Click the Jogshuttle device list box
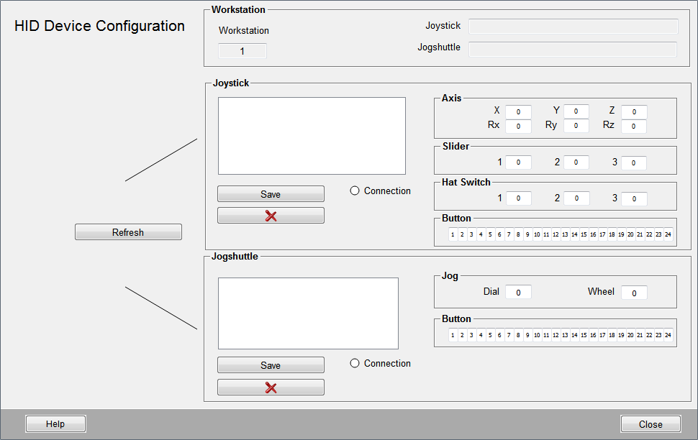 [x=308, y=313]
